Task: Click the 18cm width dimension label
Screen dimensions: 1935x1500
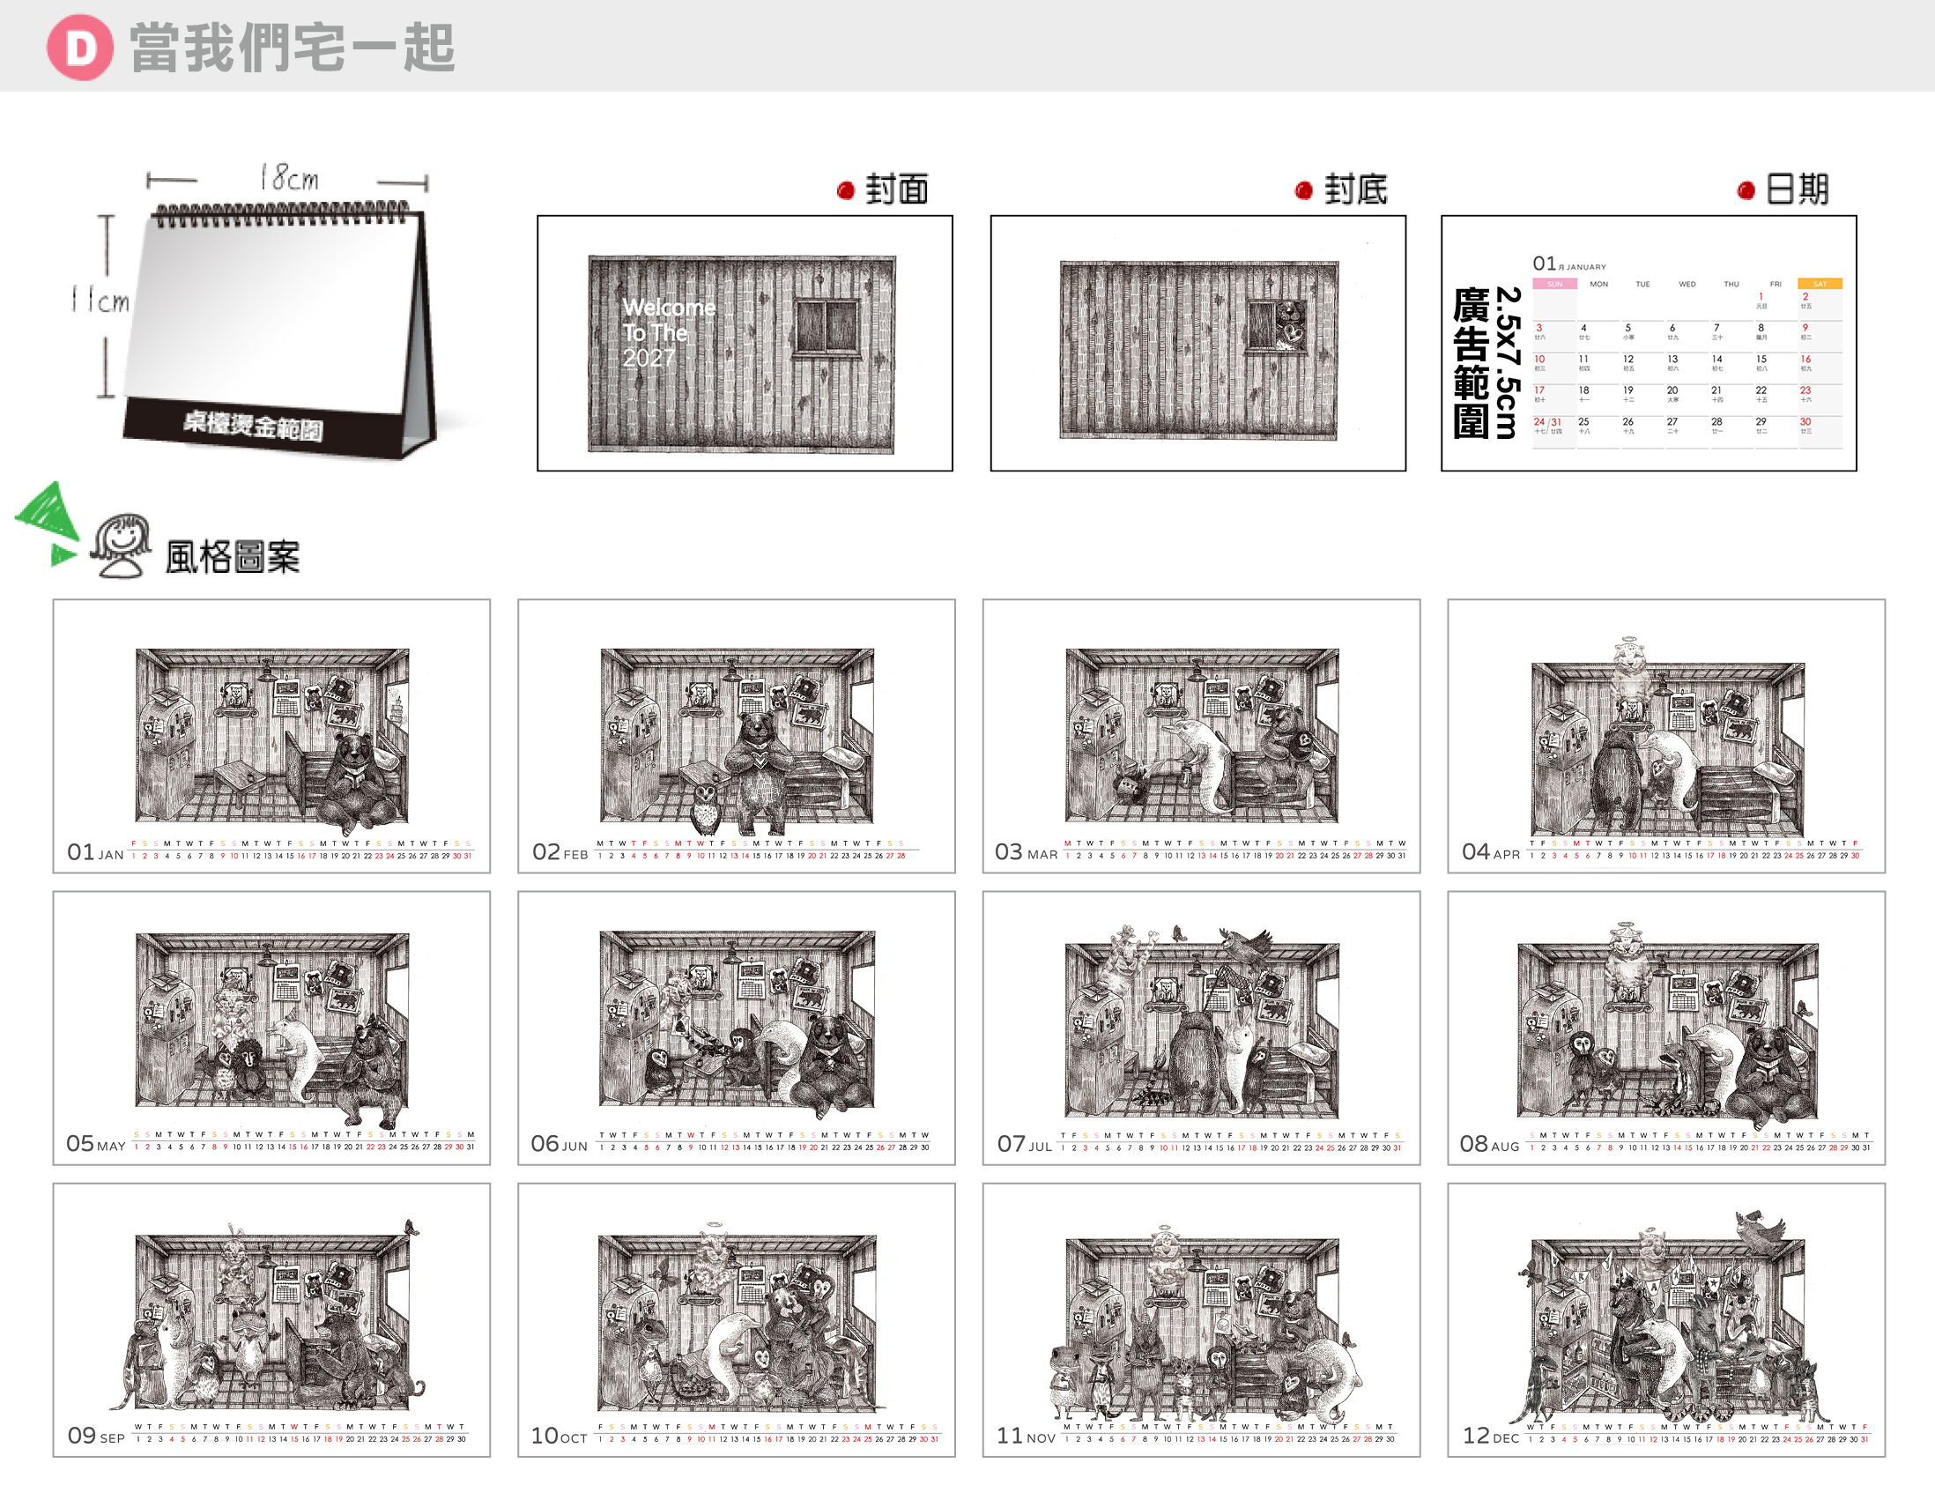Action: click(x=289, y=178)
